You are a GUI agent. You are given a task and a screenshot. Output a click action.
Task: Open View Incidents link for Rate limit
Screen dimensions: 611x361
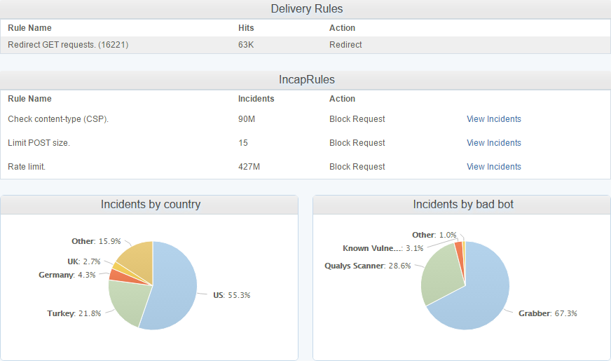click(x=493, y=167)
